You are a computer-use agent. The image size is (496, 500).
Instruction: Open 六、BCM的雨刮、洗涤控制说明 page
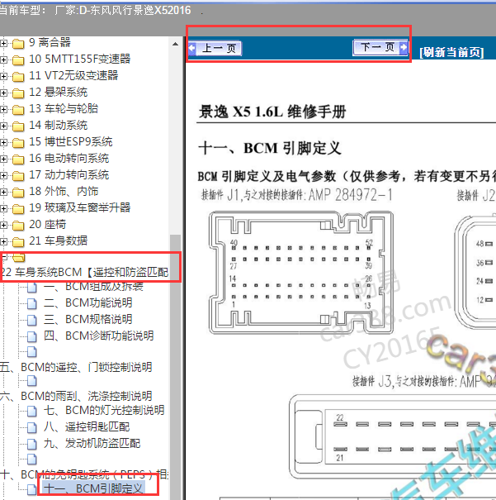pyautogui.click(x=76, y=396)
